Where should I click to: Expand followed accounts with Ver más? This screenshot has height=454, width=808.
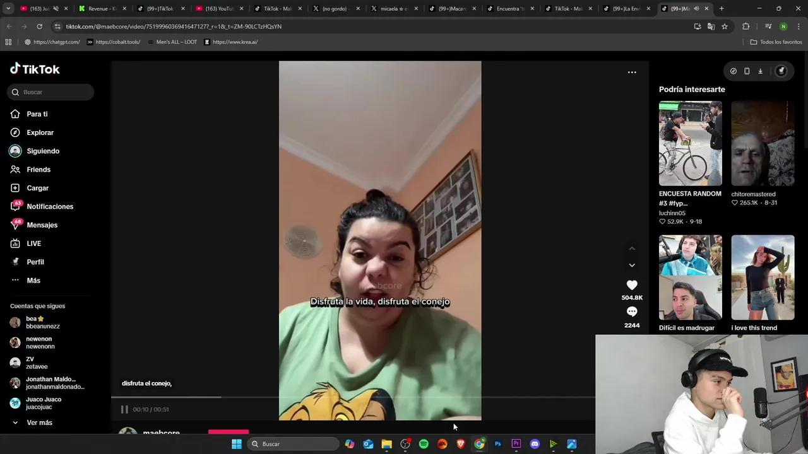(39, 422)
